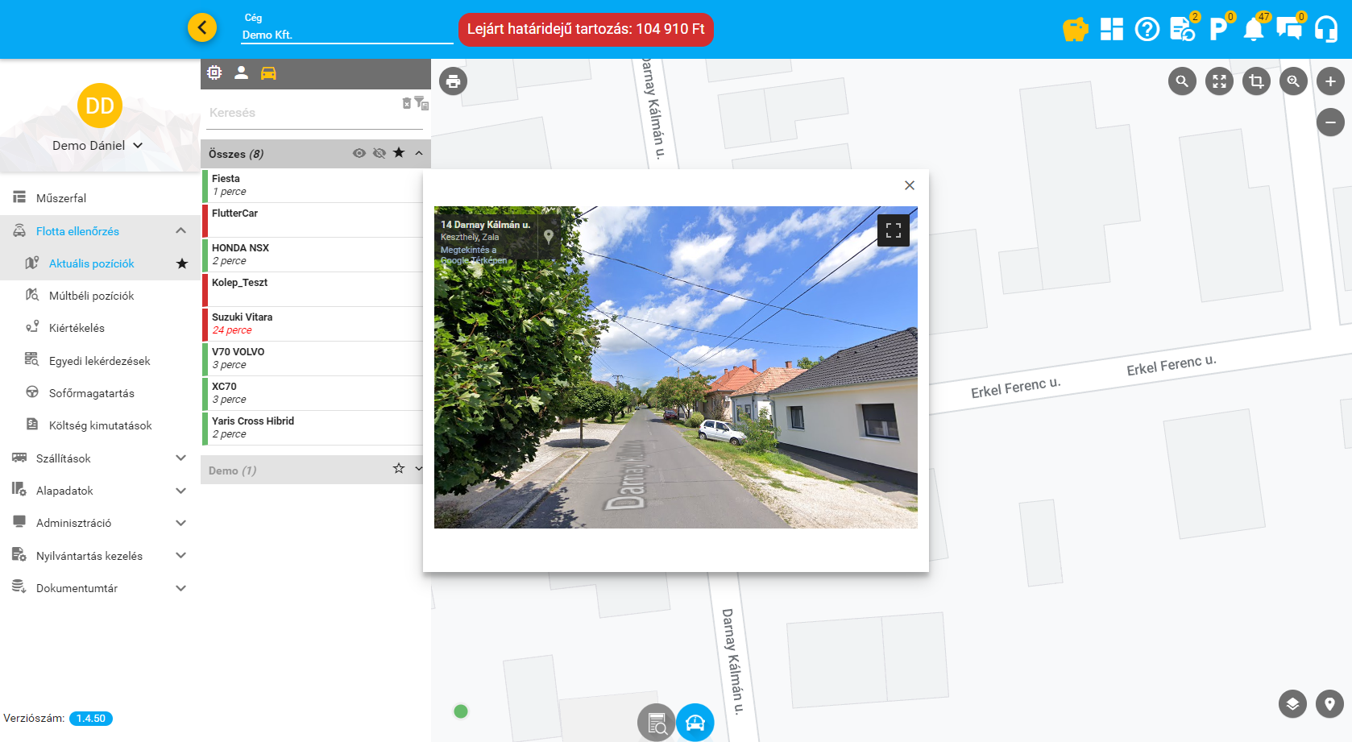Open the help question mark icon
The image size is (1352, 742).
(x=1147, y=30)
